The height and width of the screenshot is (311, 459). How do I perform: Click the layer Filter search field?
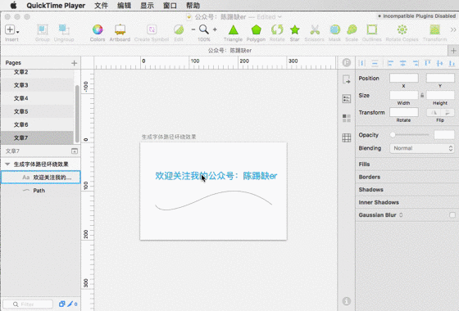pos(28,304)
